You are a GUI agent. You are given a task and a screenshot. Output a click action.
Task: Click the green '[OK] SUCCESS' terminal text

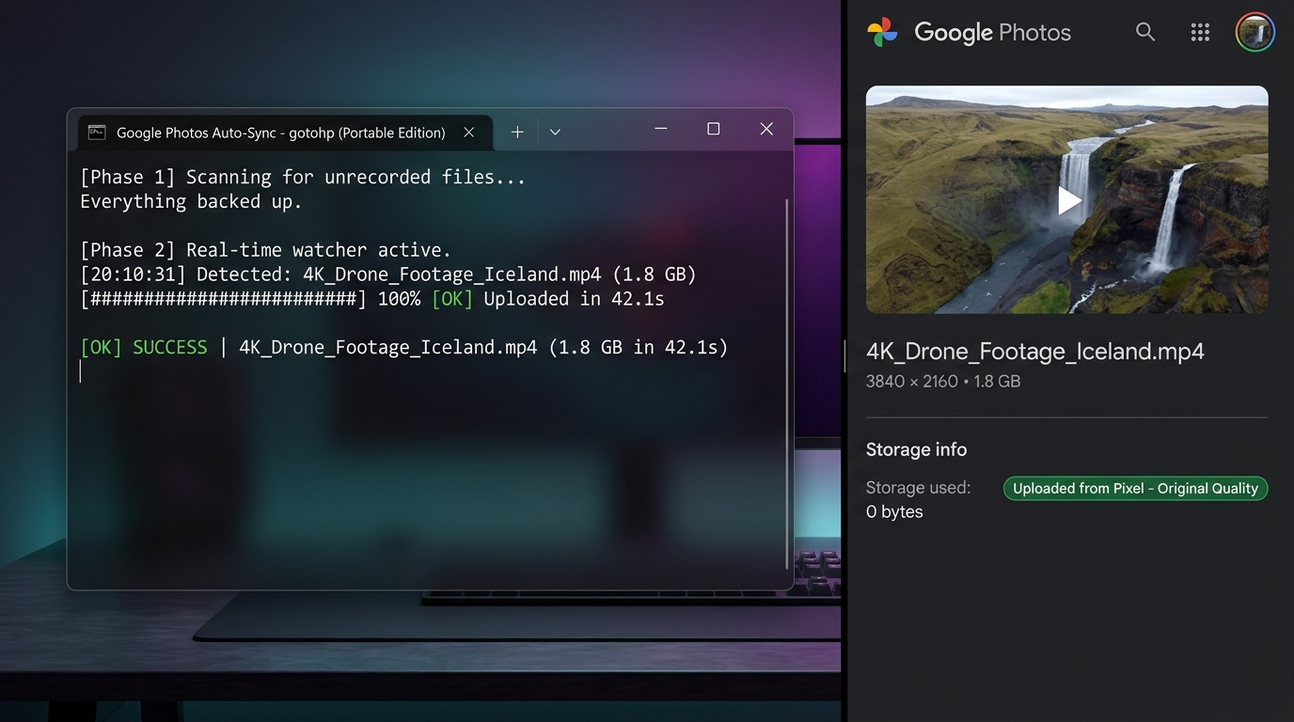(144, 348)
